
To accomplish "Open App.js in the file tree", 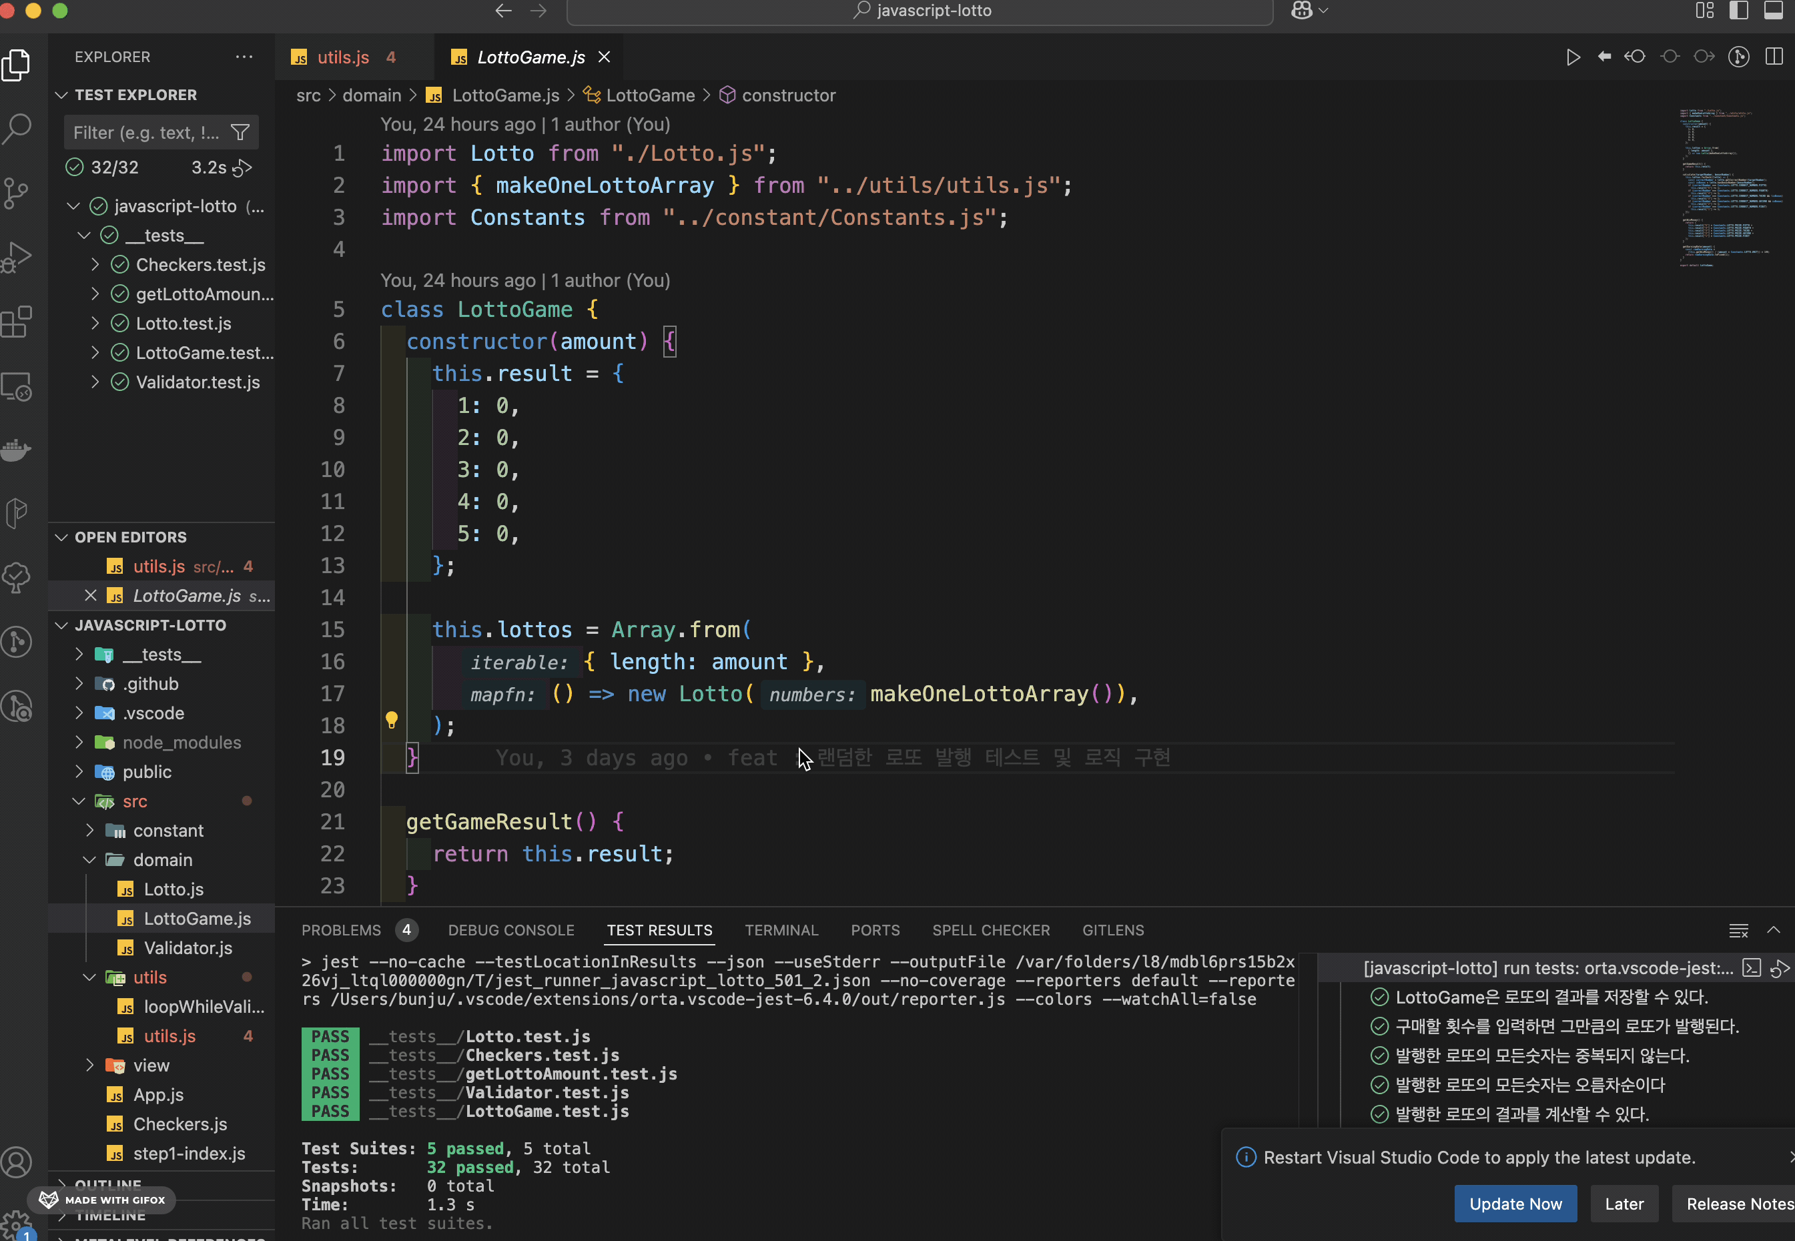I will (x=160, y=1095).
